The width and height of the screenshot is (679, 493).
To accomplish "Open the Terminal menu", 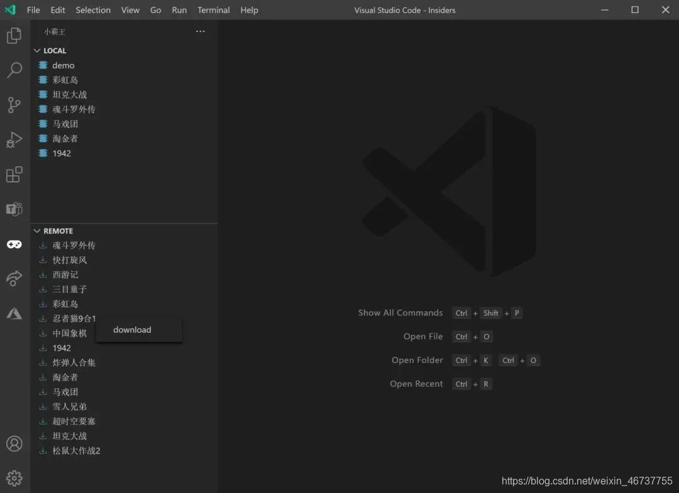I will click(x=214, y=10).
